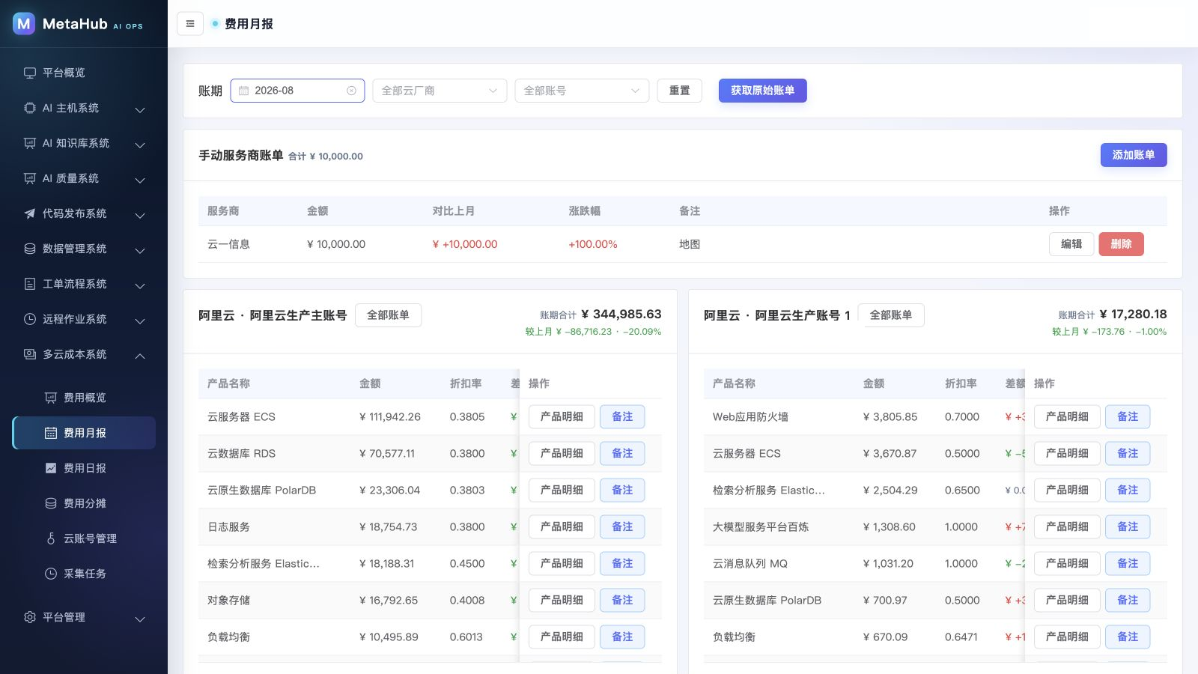Go to 平台概览 menu item
This screenshot has height=674, width=1198.
(x=84, y=73)
